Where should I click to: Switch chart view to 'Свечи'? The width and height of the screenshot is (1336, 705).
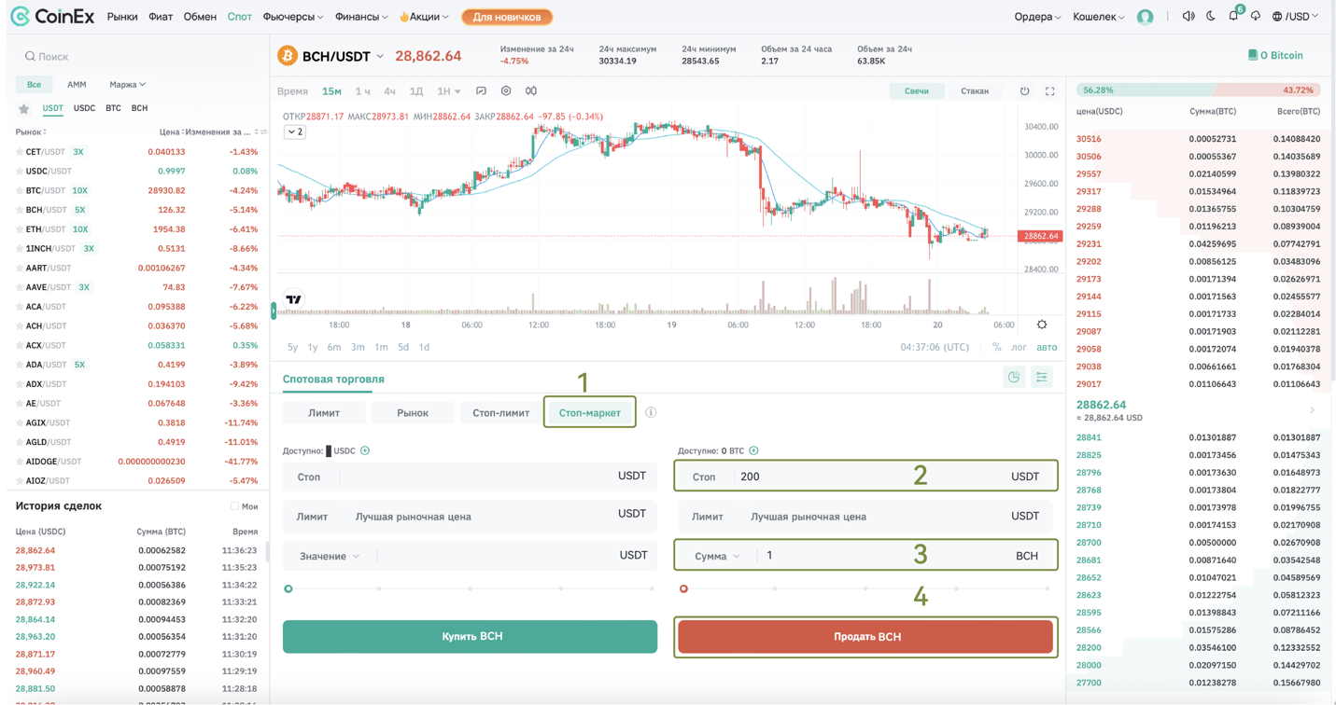[916, 91]
